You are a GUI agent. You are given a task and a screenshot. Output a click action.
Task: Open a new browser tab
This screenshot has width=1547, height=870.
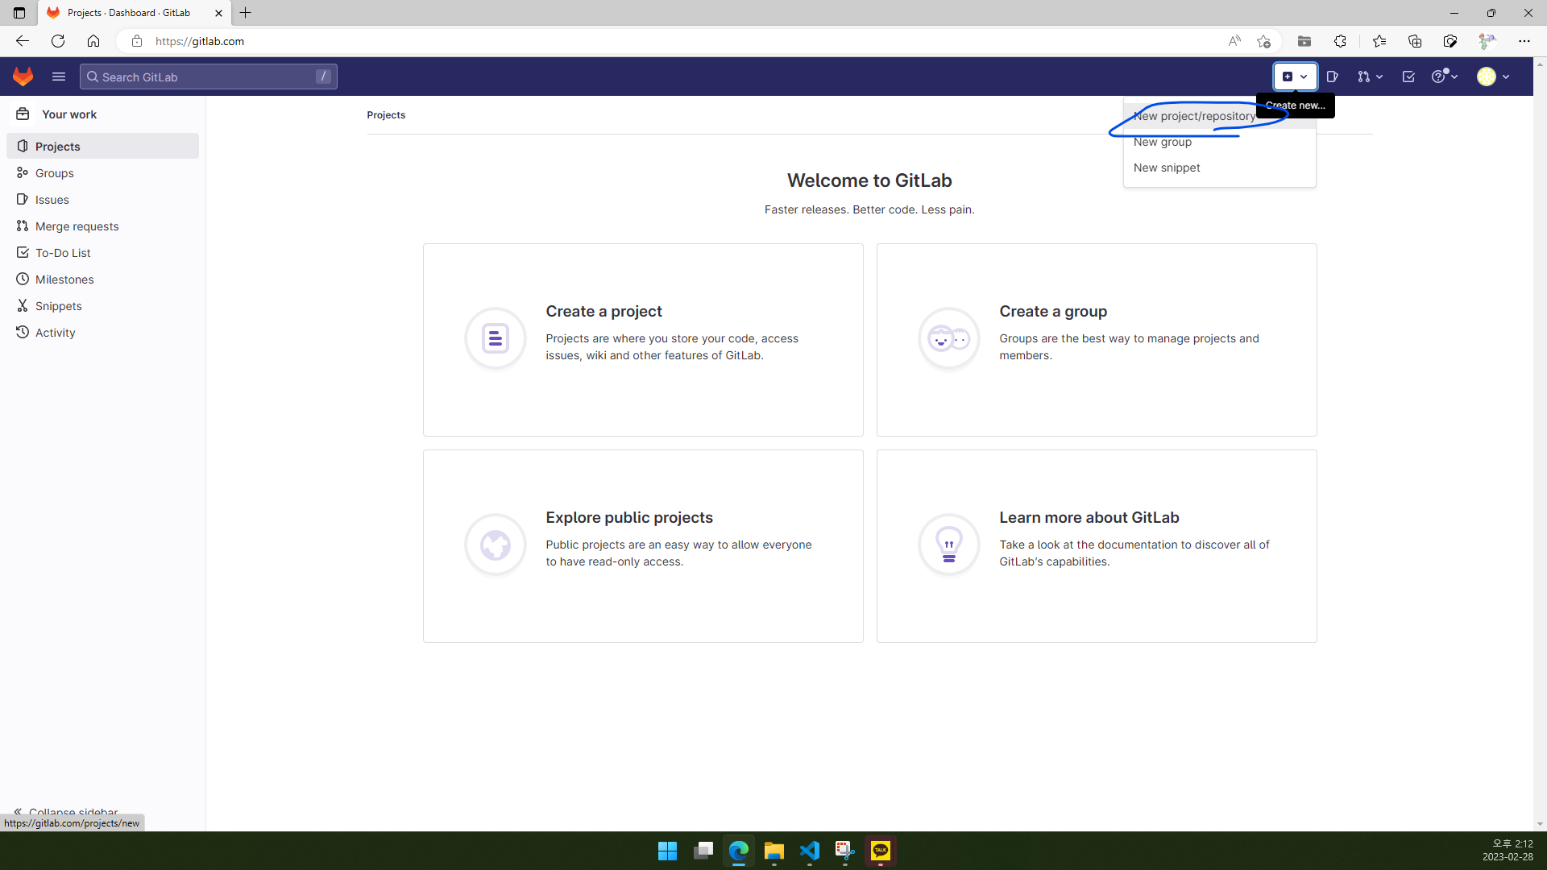tap(246, 13)
